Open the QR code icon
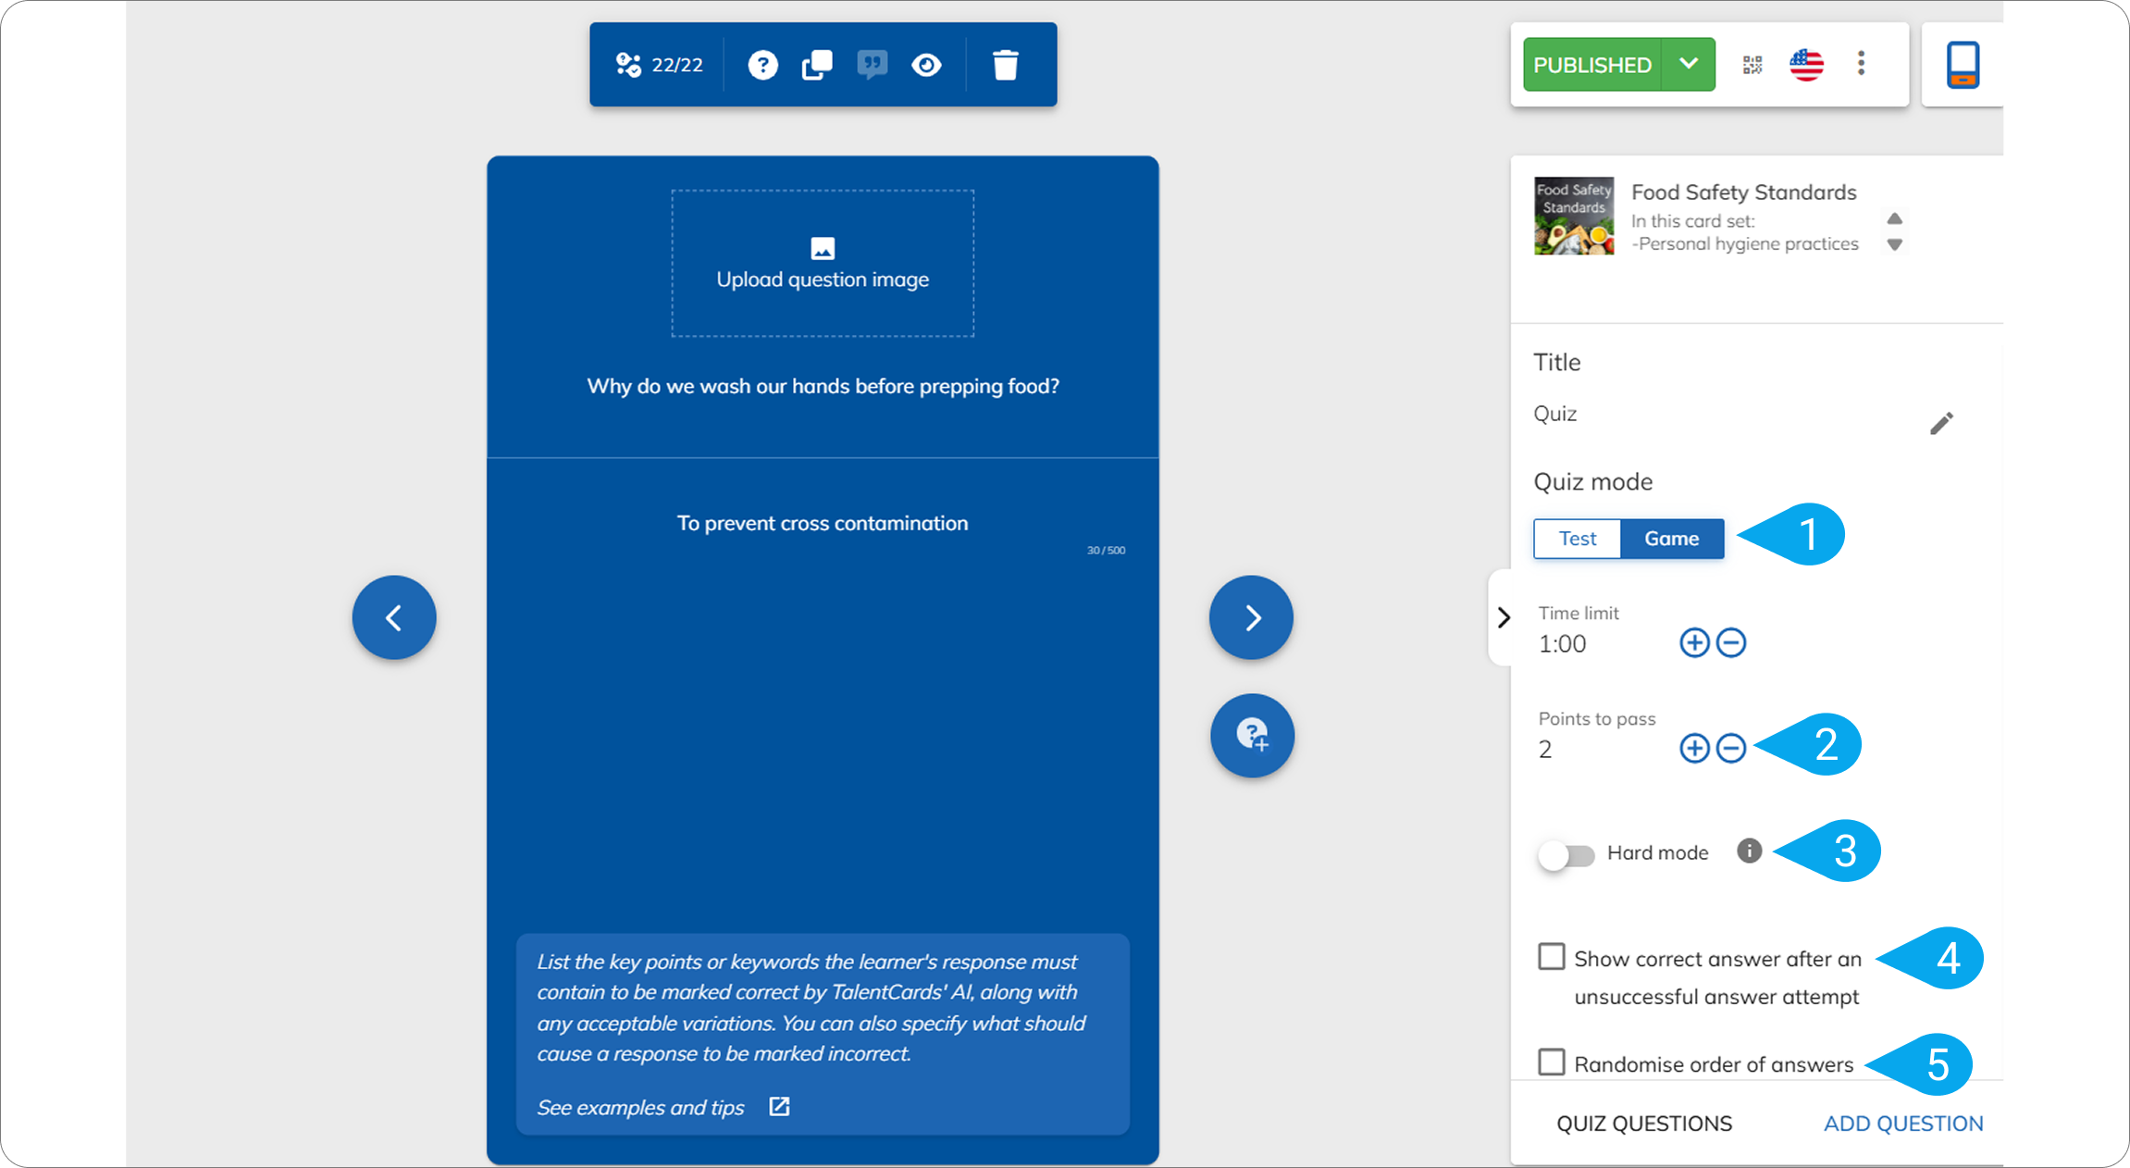2130x1168 pixels. tap(1752, 65)
